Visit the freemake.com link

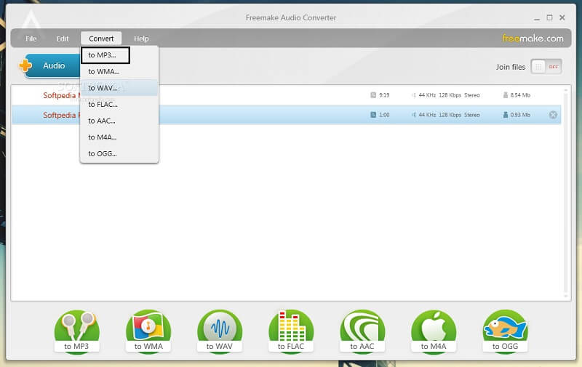533,39
